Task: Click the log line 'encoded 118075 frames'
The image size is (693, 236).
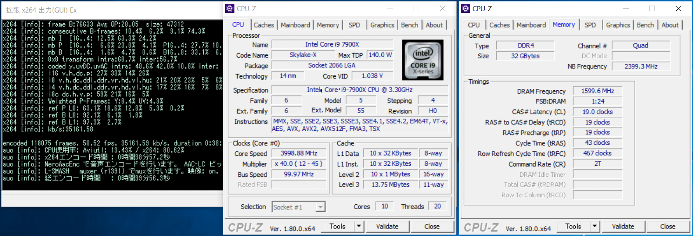Action: [x=113, y=143]
